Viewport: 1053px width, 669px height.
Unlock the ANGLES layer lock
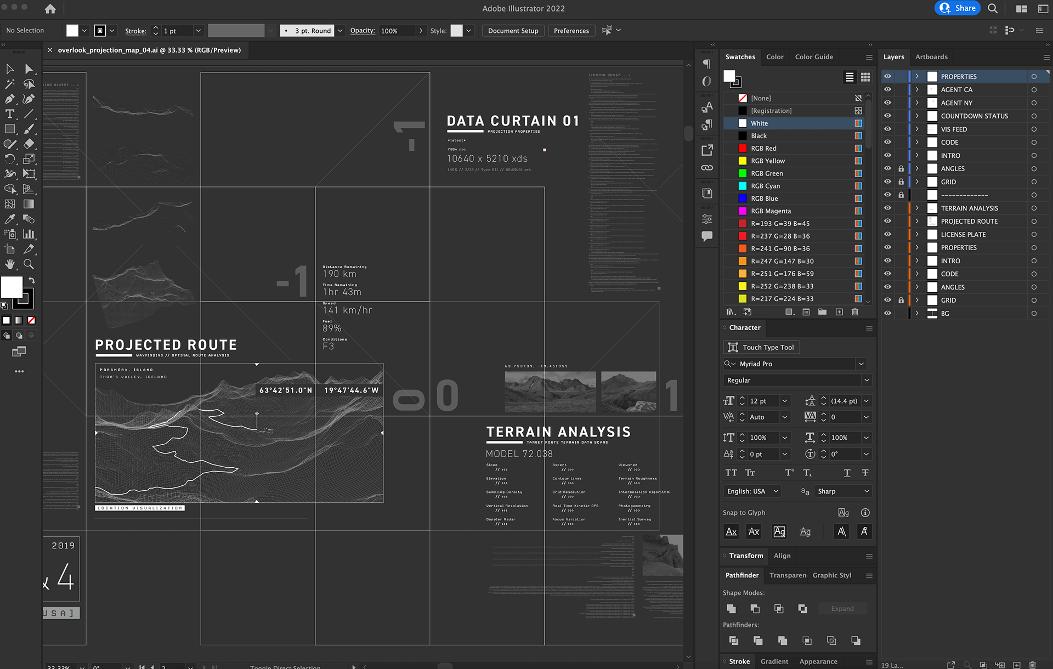[901, 169]
